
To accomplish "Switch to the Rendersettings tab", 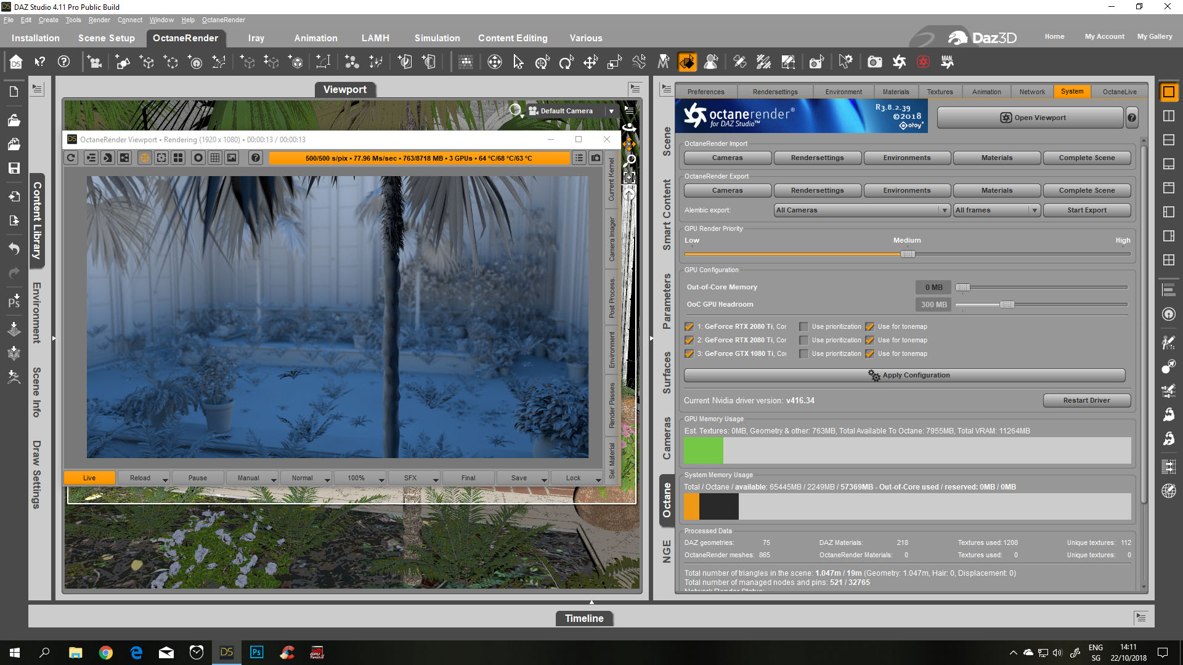I will pyautogui.click(x=774, y=92).
